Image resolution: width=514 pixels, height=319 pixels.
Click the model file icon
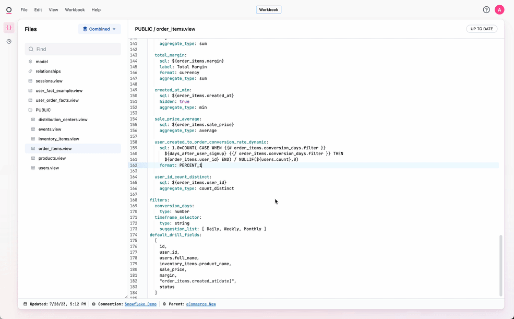(30, 62)
